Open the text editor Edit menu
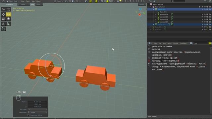 [x=164, y=43]
